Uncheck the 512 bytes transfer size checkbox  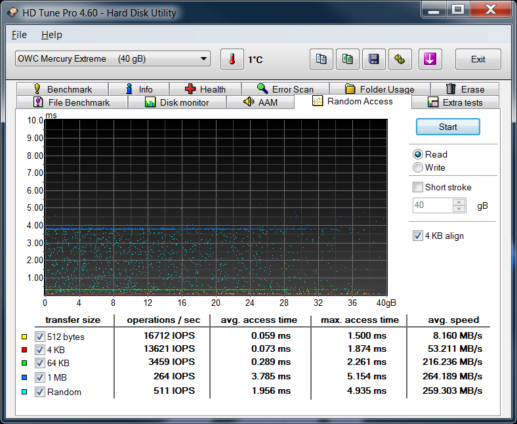click(40, 337)
